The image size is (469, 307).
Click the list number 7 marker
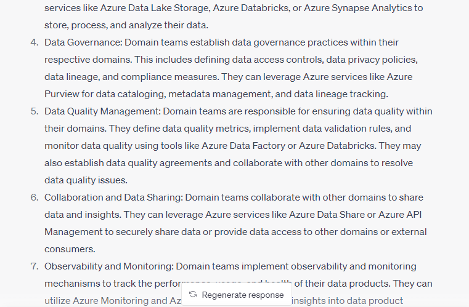point(34,266)
